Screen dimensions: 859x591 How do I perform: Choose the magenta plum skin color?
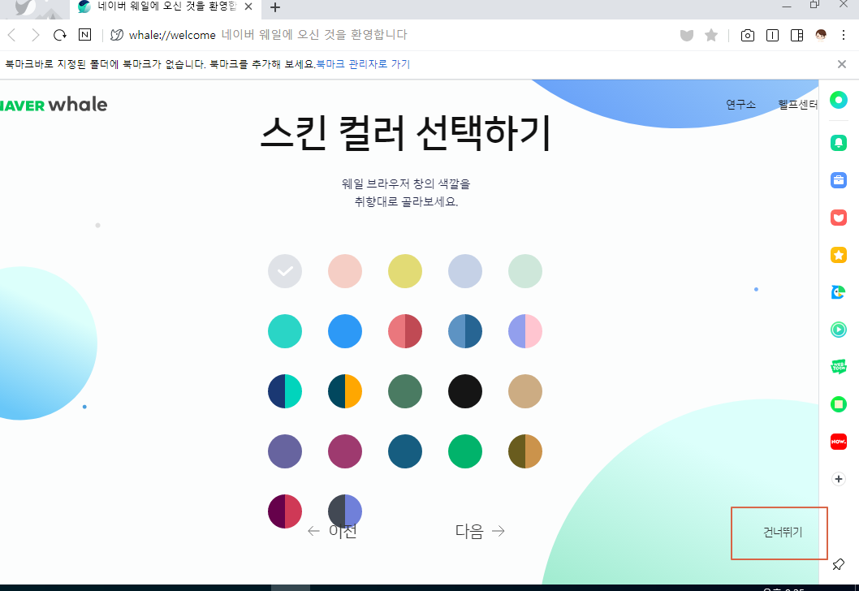345,451
